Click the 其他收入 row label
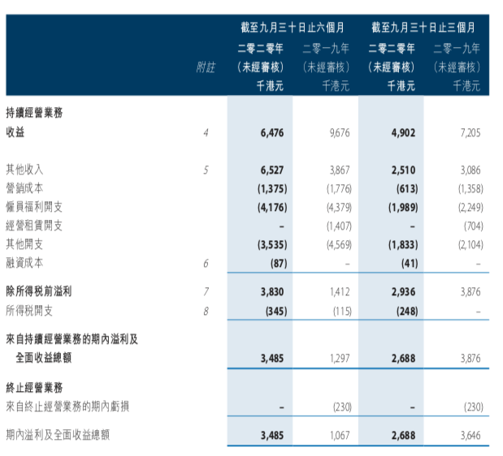 coord(24,170)
